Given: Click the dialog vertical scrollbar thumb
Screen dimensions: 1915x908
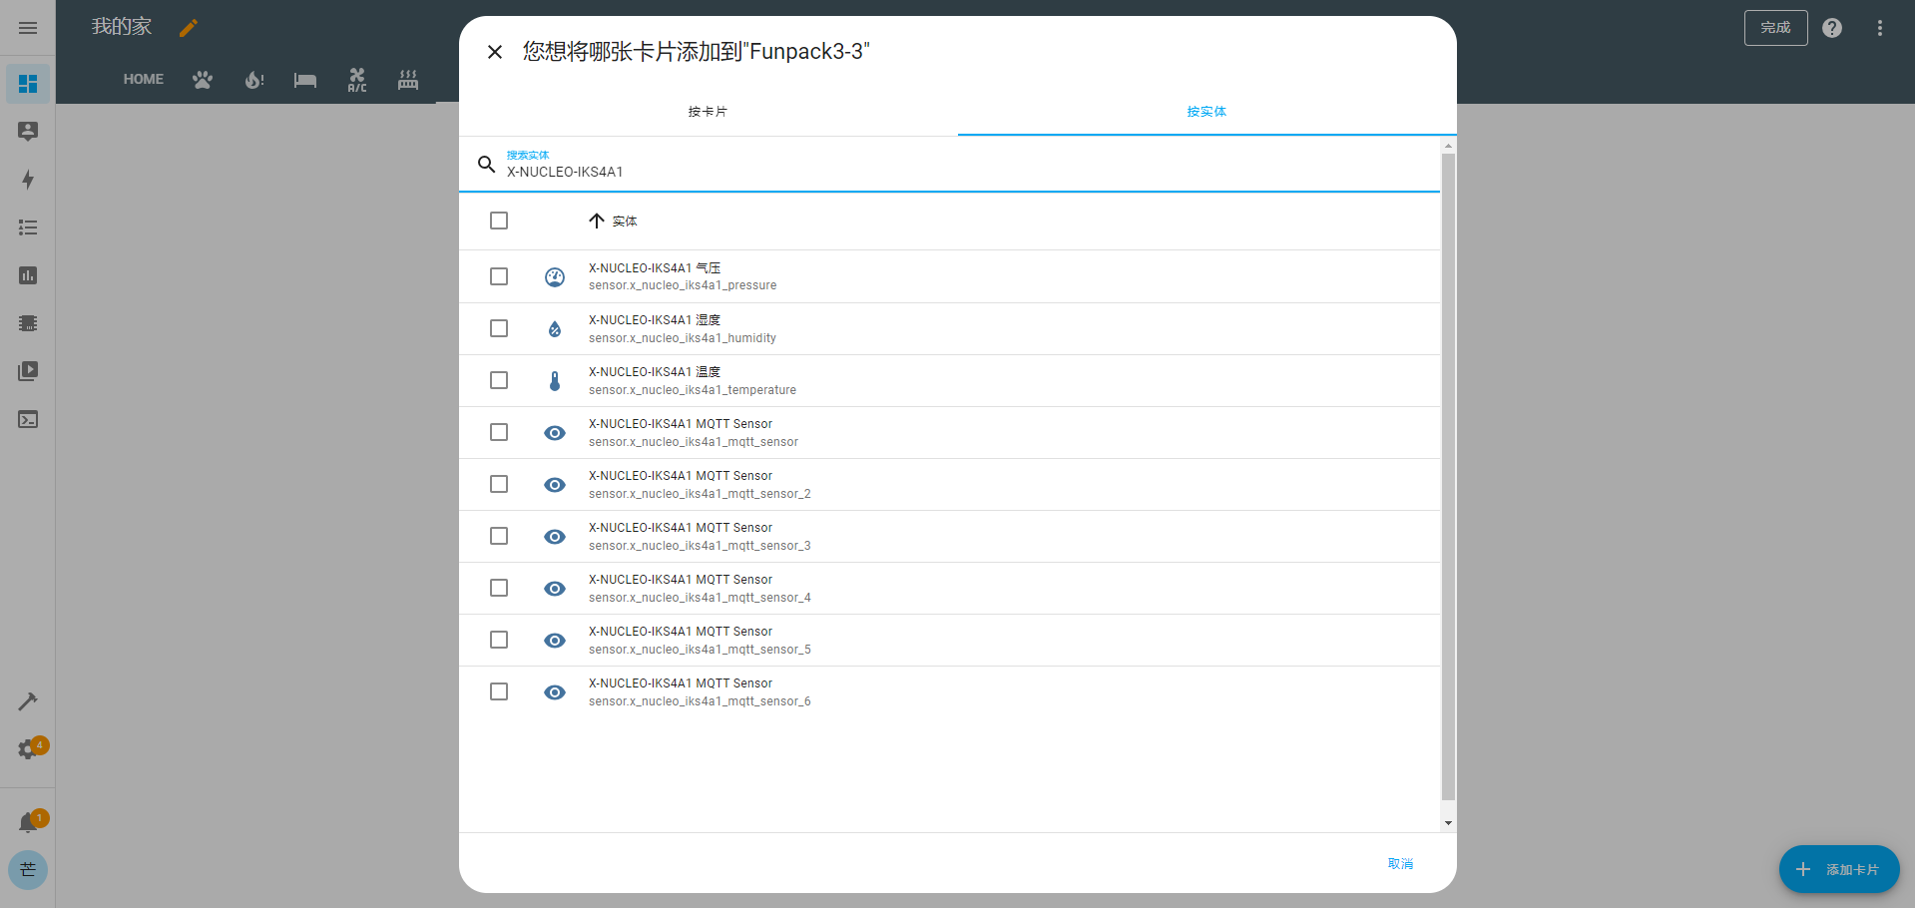Looking at the screenshot, I should (x=1448, y=476).
